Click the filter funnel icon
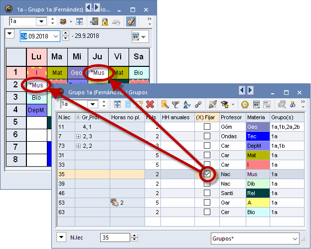311x249 pixels. coord(176,104)
